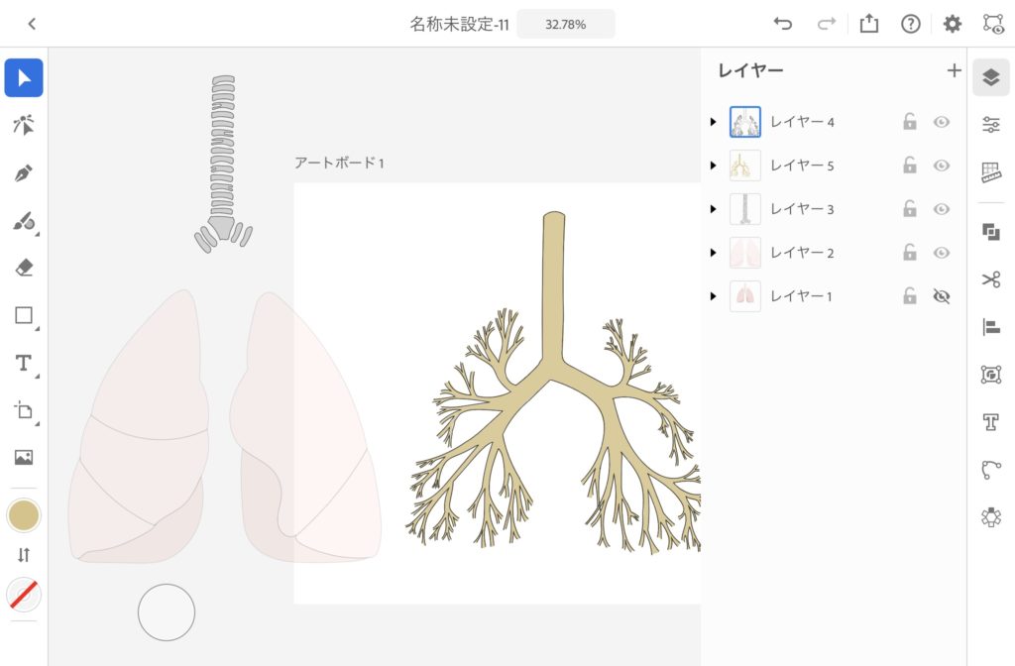The image size is (1015, 666).
Task: Open the Repeat panel
Action: (991, 516)
